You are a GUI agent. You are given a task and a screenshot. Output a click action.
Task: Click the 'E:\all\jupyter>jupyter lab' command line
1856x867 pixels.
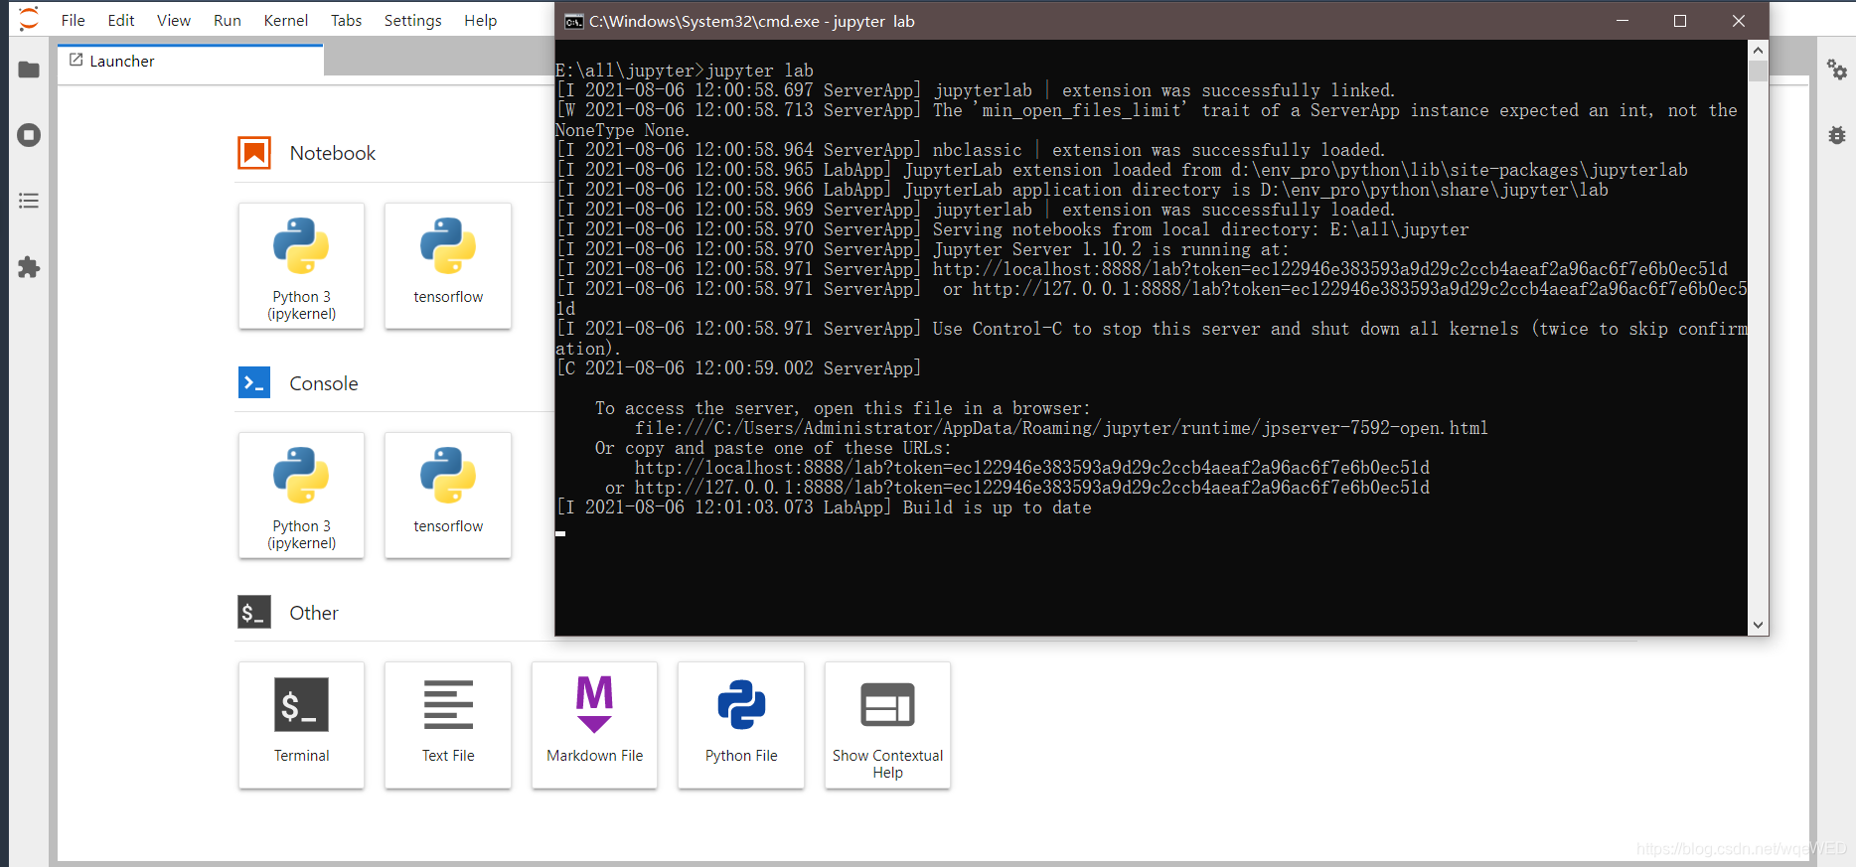coord(685,71)
